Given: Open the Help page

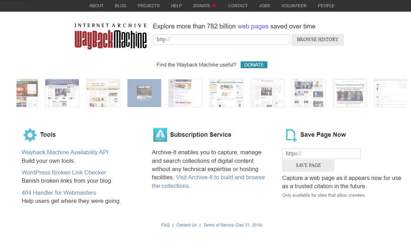Looking at the screenshot, I should 177,6.
